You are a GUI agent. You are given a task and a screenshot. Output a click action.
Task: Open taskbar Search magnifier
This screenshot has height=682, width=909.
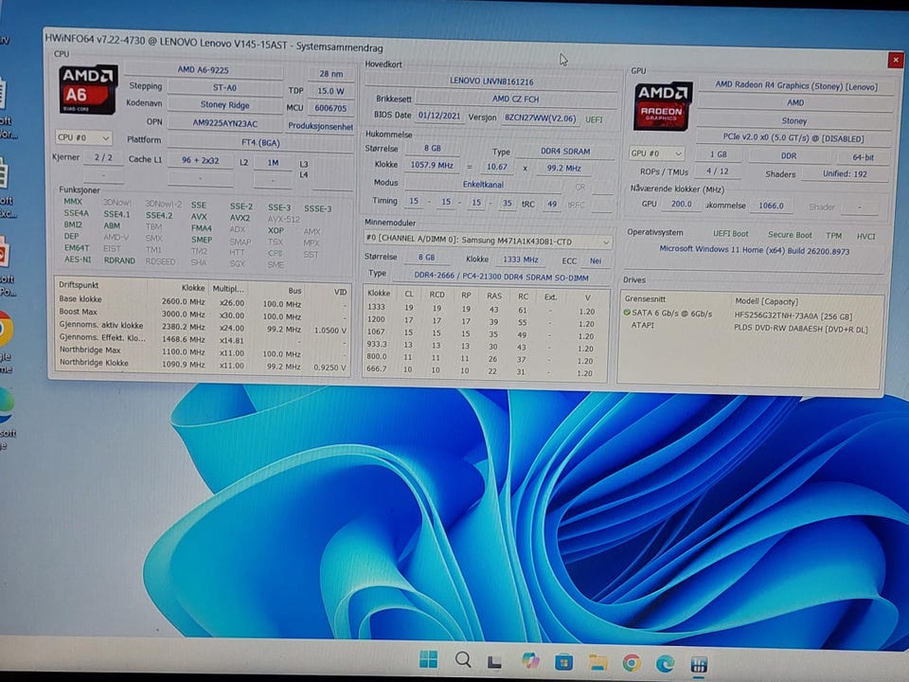(463, 660)
